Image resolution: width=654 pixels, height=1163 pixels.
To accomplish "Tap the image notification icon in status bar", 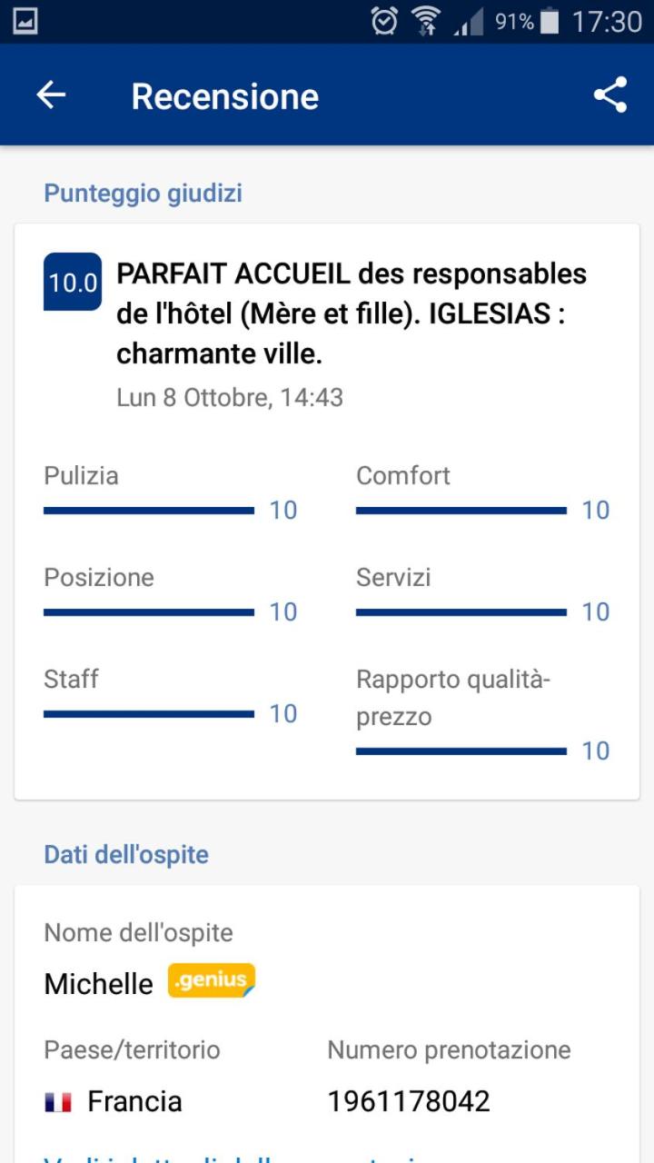I will [x=25, y=21].
